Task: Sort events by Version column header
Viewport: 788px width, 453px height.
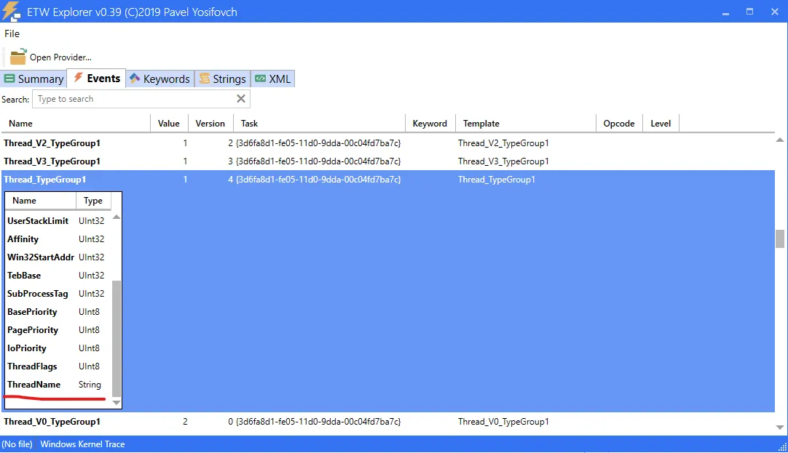Action: (210, 124)
